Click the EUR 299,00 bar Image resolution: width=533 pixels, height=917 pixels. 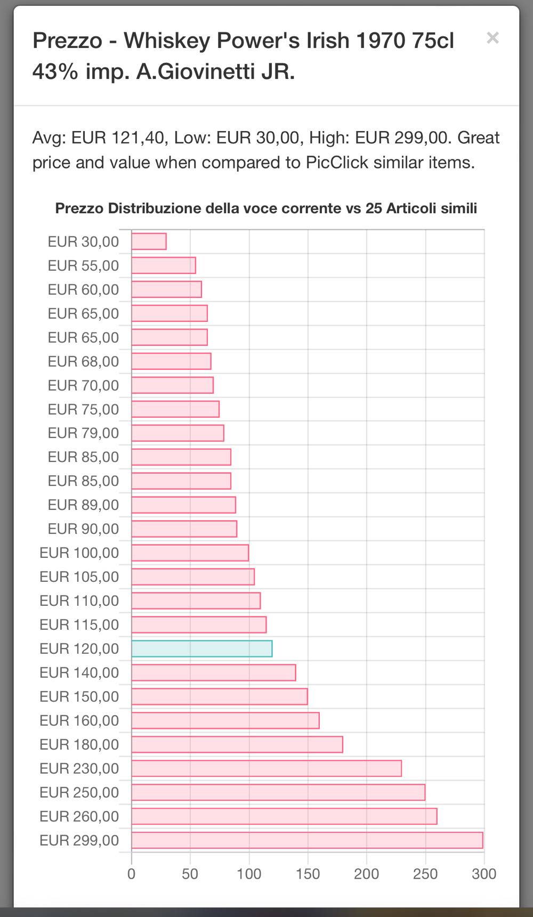point(307,840)
